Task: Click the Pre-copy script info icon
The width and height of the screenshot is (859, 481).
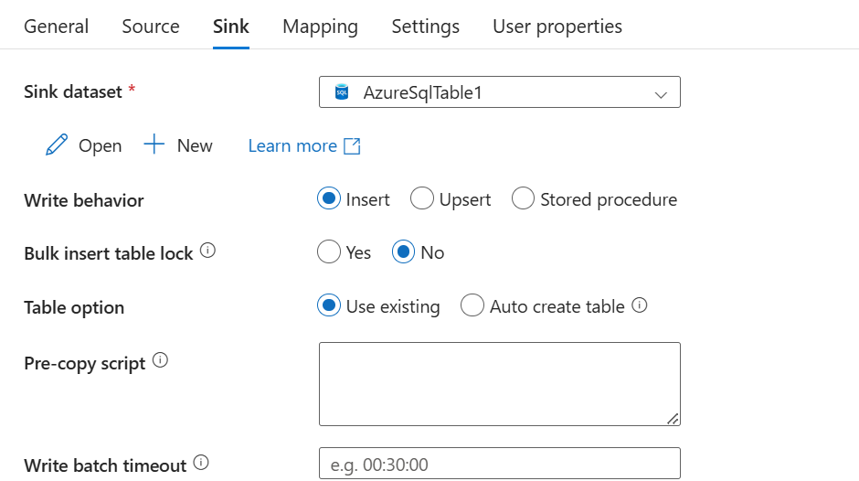Action: point(160,360)
